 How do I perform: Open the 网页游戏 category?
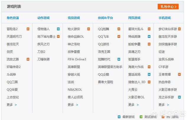134,18
